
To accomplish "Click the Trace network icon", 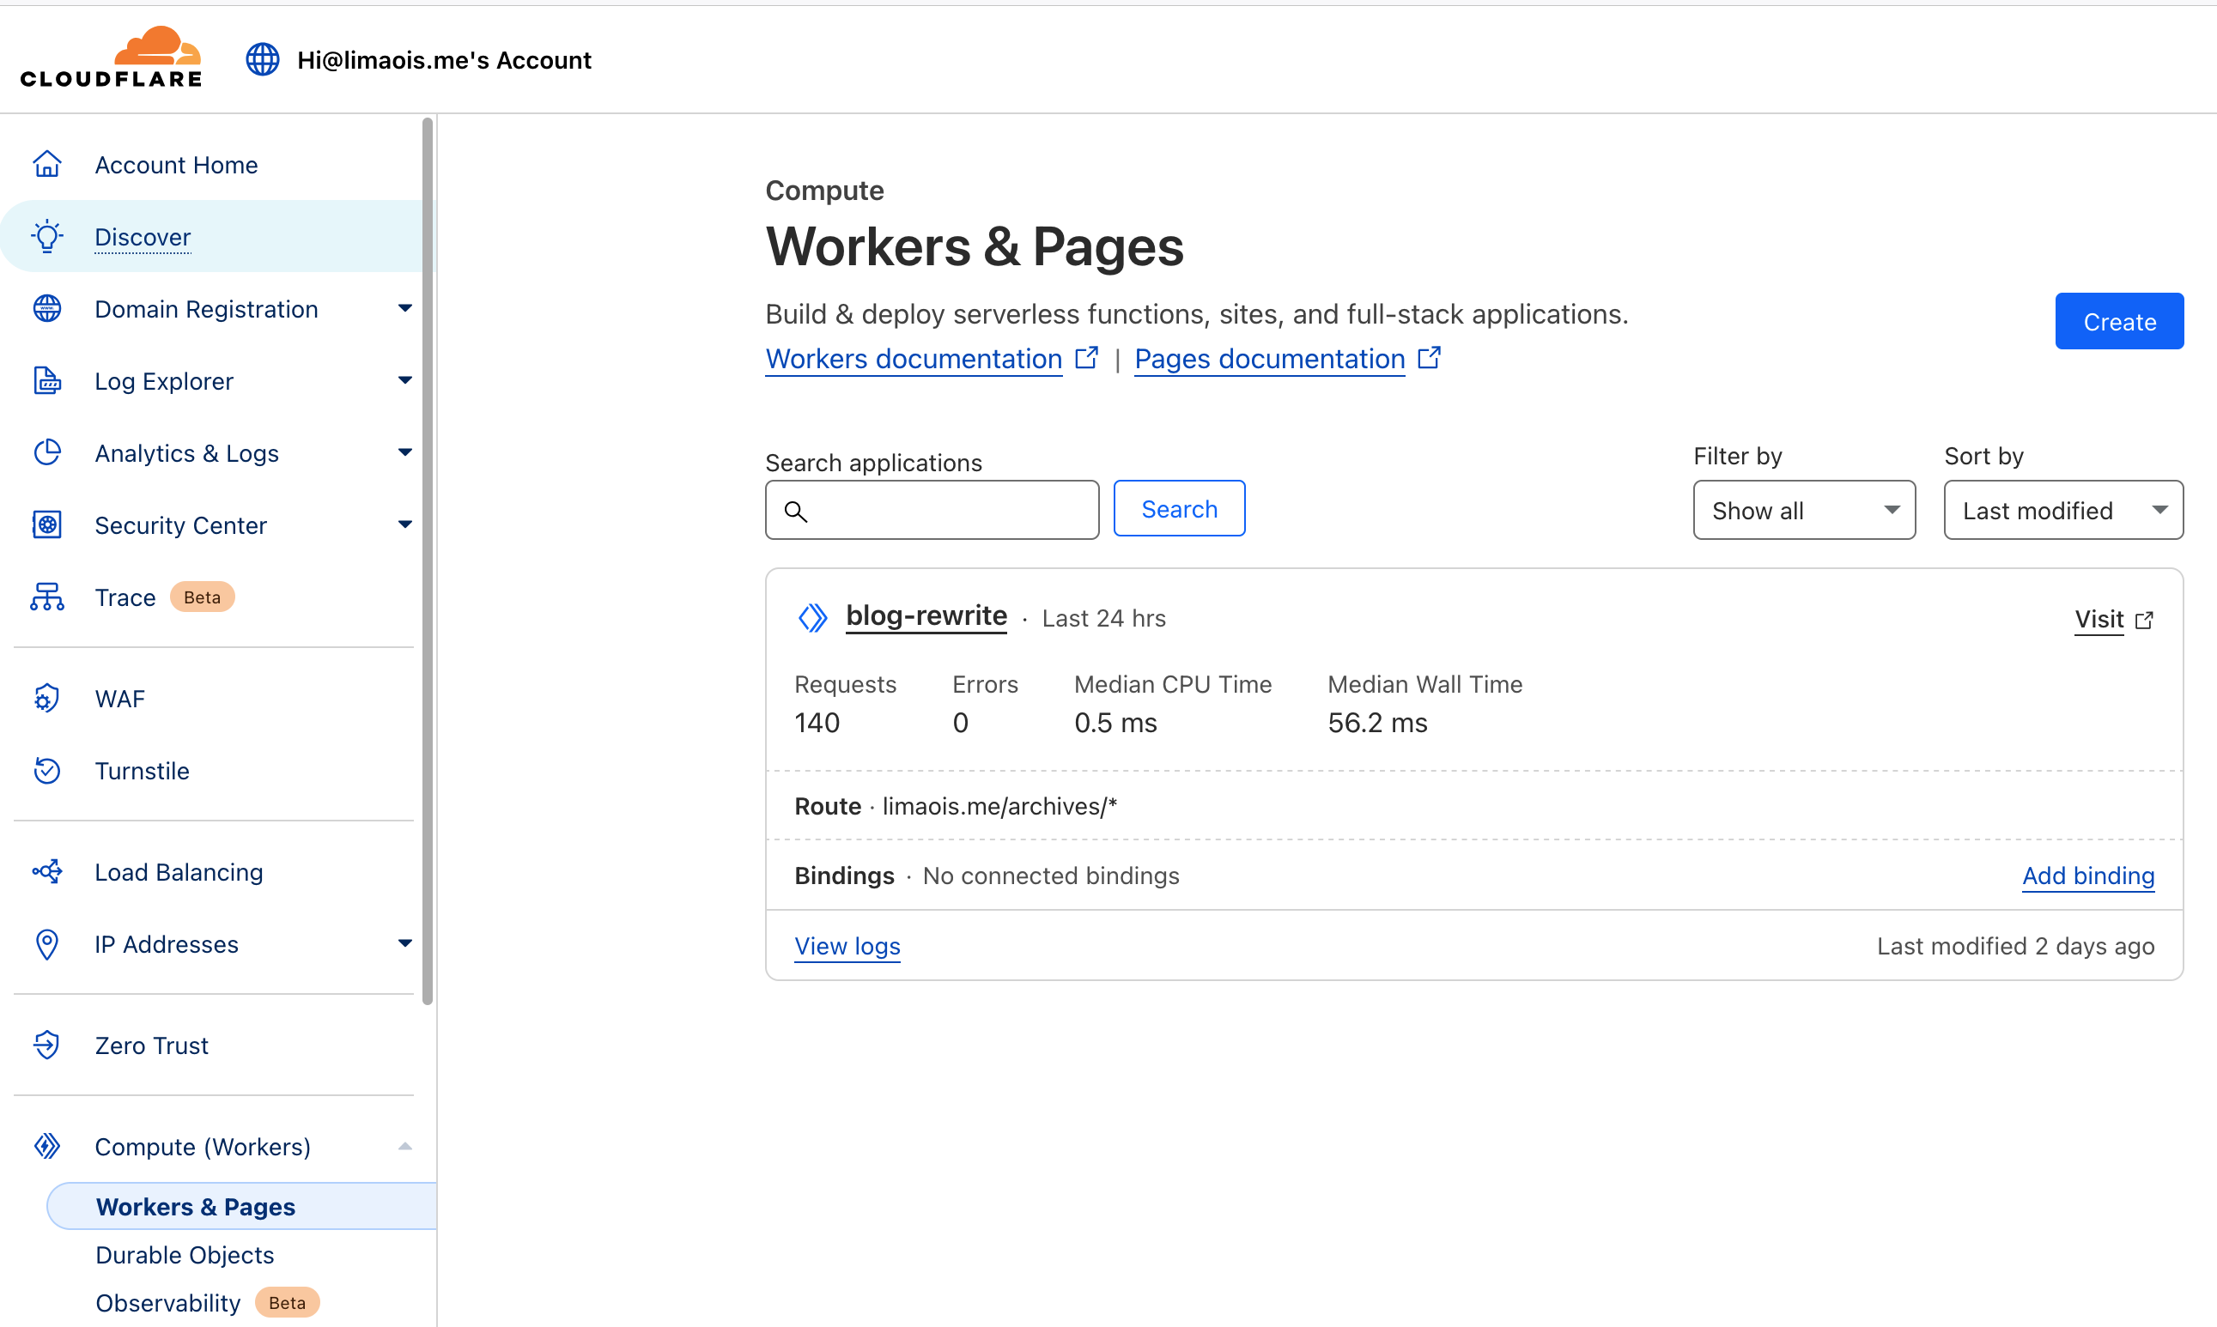I will pos(46,597).
